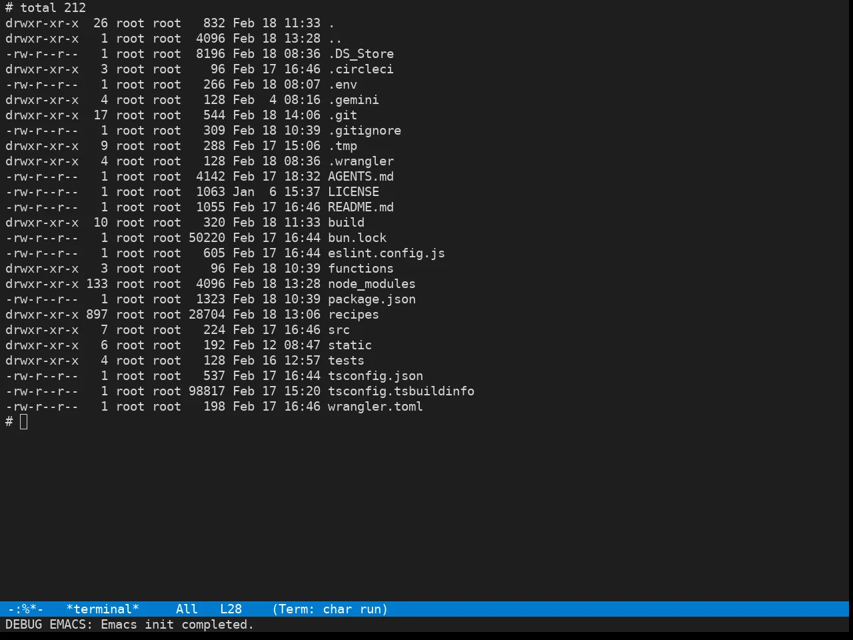The image size is (853, 640).
Task: Select the src directory name
Action: (x=339, y=330)
